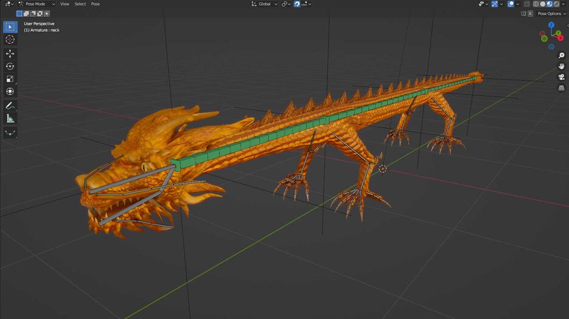This screenshot has height=319, width=569.
Task: Activate the Annotate pencil tool
Action: point(10,106)
